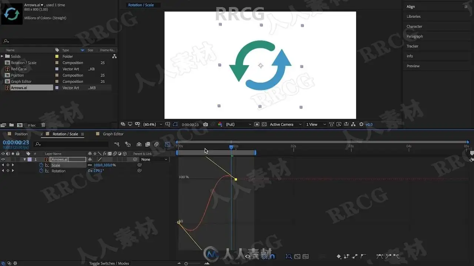Open Edit selected keyframes diamond menu
Viewport: 474px width, 266px height.
(x=339, y=256)
